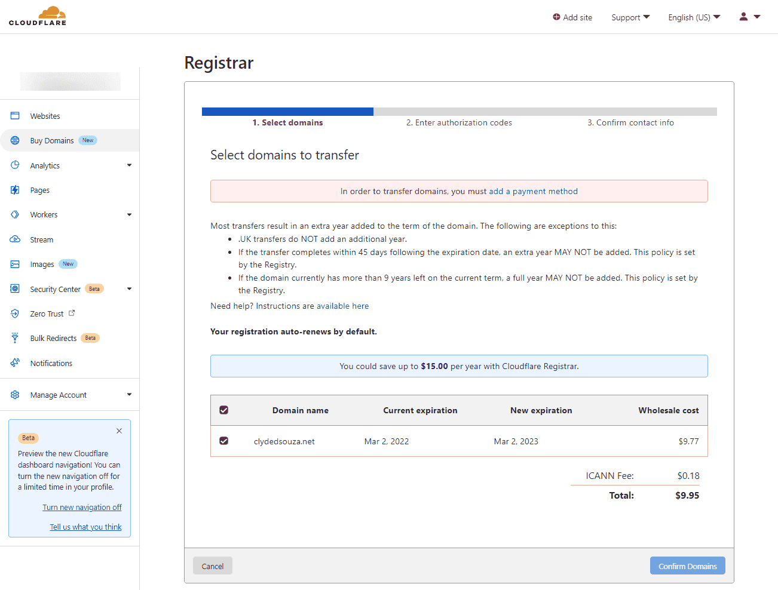Click the Domain name column header

(300, 410)
